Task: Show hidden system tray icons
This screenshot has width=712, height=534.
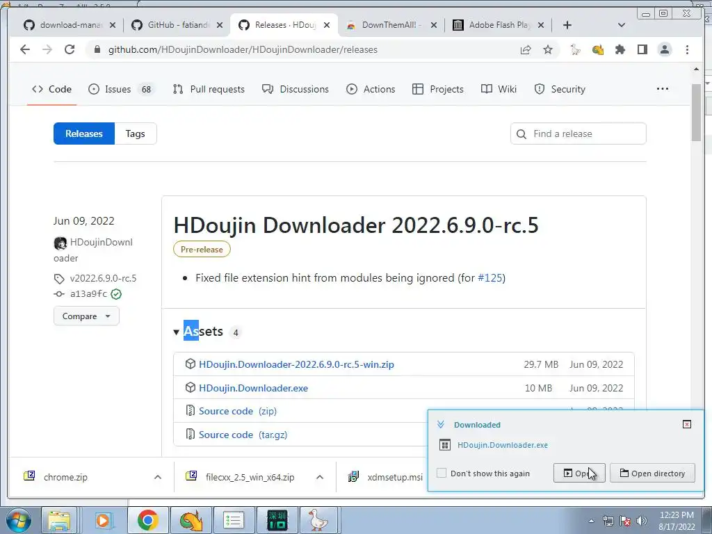Action: pos(591,521)
